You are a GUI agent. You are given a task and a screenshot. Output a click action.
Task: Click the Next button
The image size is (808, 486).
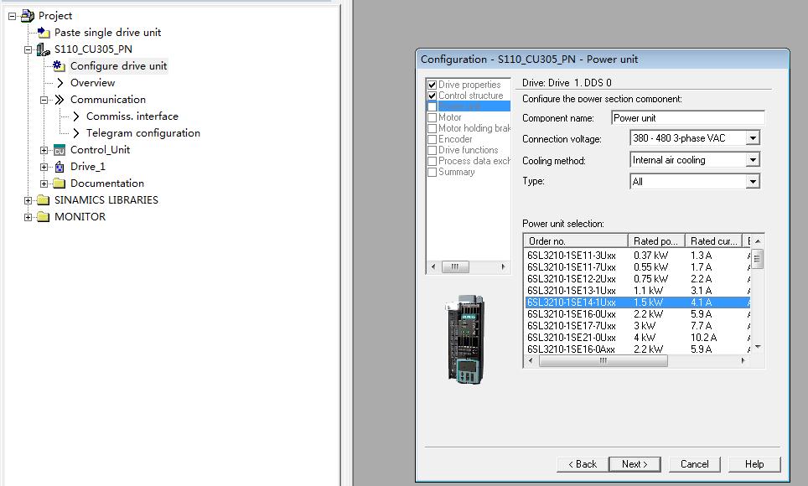[634, 464]
